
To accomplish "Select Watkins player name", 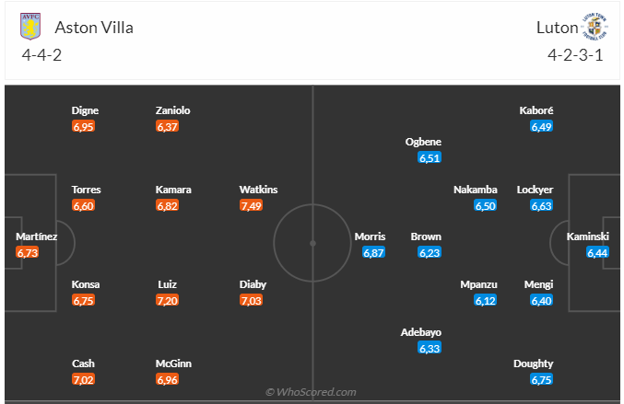I will coord(258,190).
